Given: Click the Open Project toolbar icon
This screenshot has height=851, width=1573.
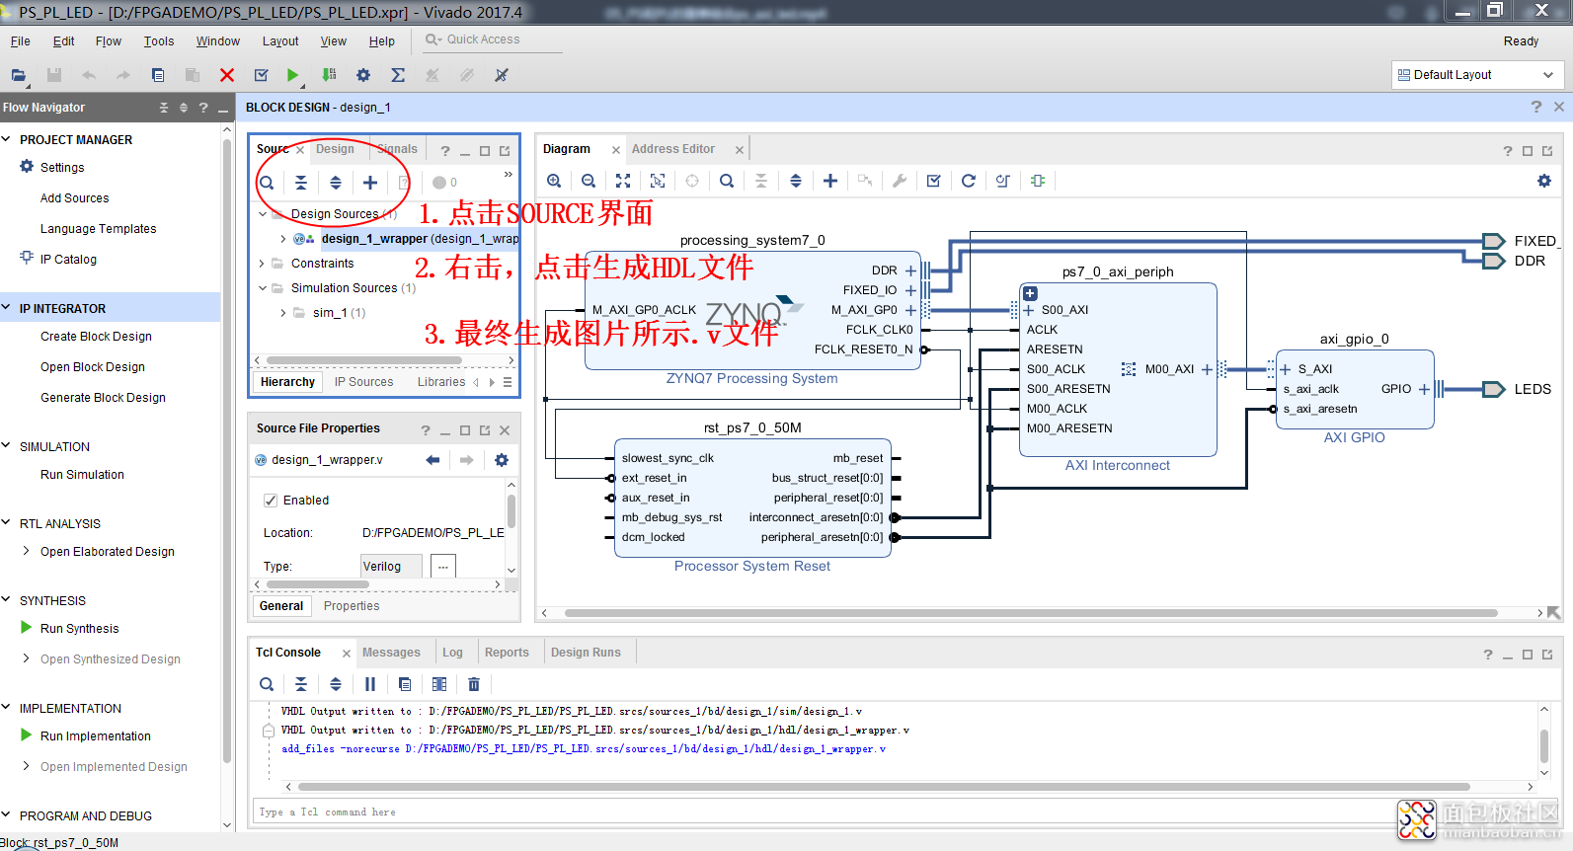Looking at the screenshot, I should click(18, 75).
